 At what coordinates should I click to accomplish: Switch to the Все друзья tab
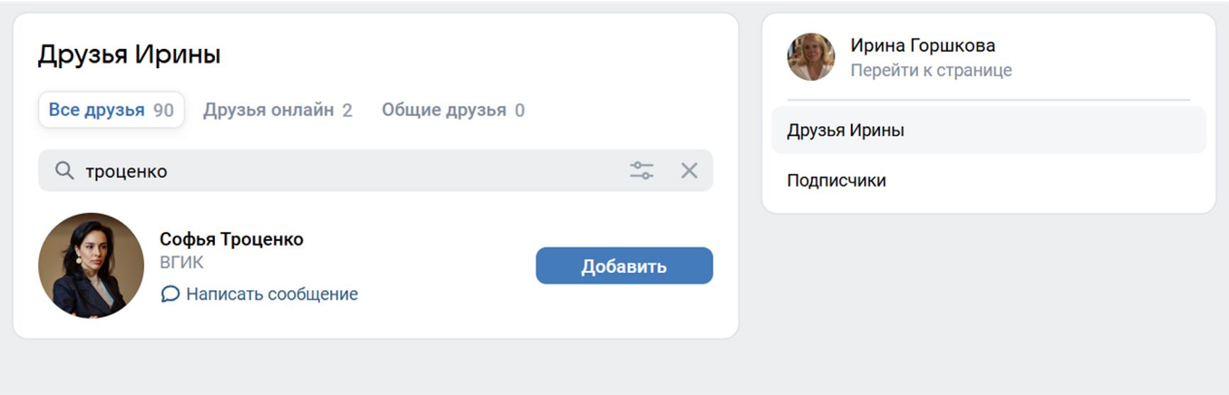pyautogui.click(x=97, y=110)
